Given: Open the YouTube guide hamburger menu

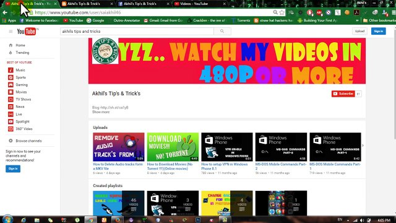Looking at the screenshot, I should click(x=11, y=32).
